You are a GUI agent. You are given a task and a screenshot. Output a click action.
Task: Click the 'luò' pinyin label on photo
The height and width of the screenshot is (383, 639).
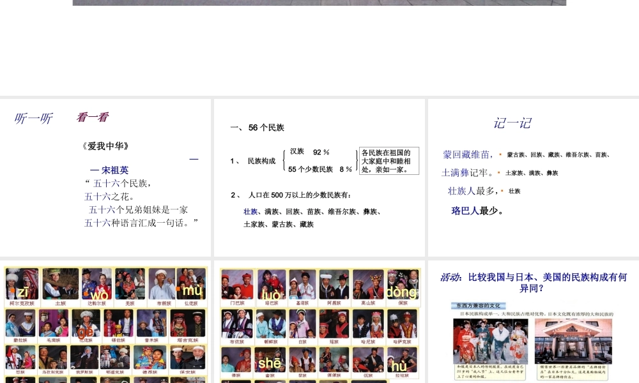[272, 294]
